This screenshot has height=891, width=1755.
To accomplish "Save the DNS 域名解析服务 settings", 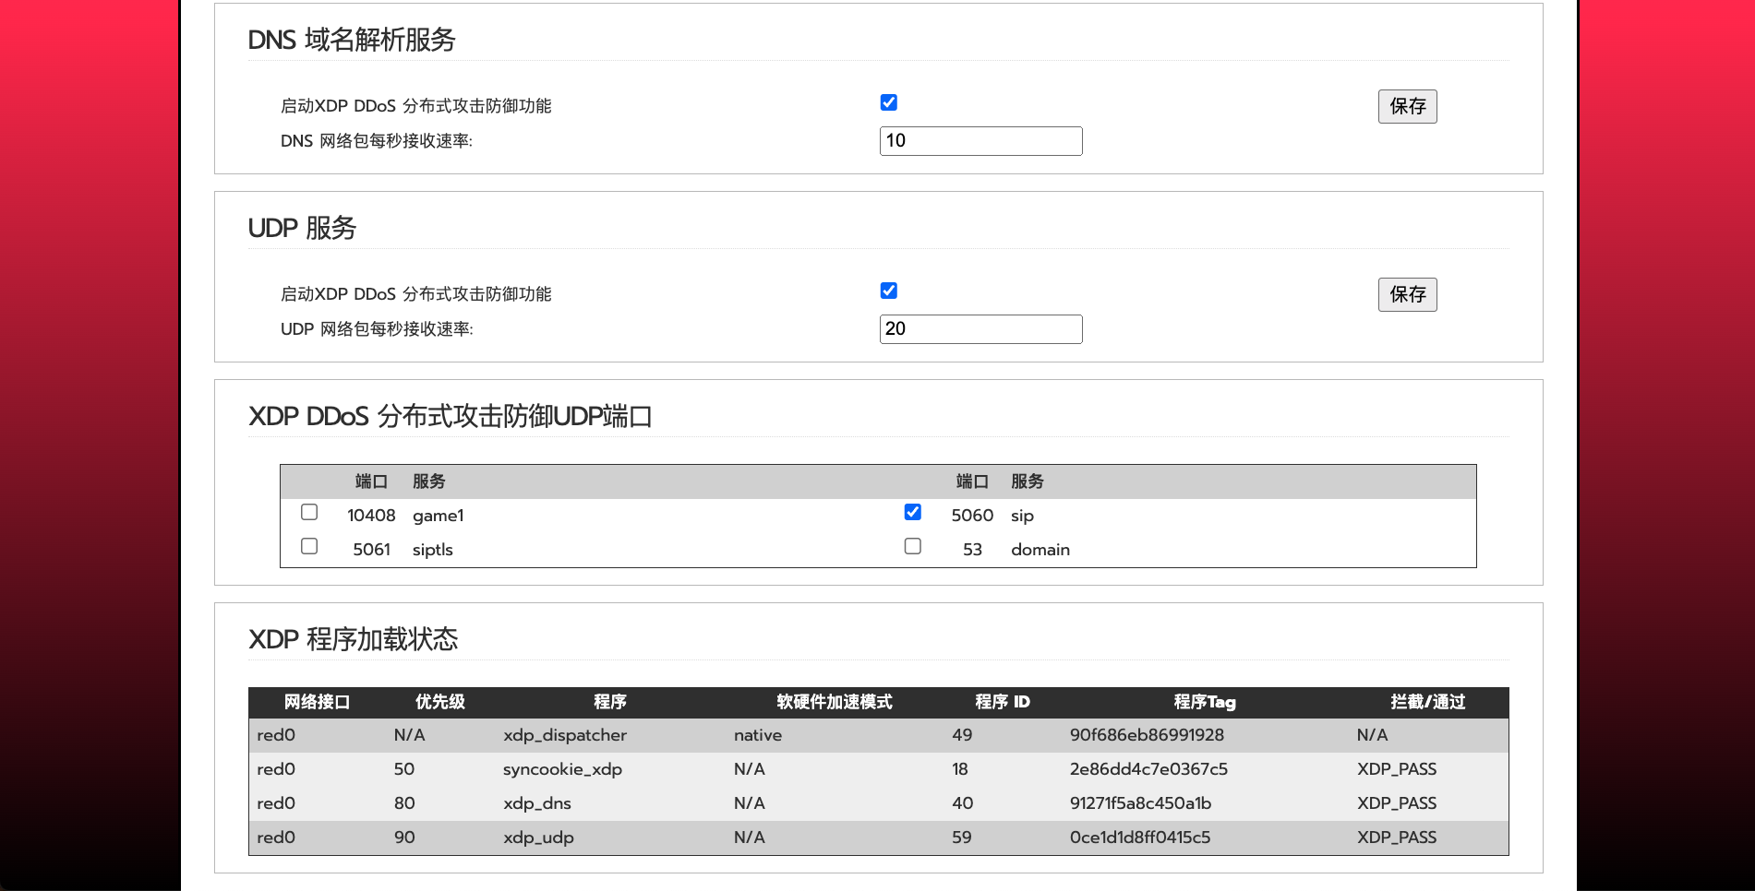I will coord(1407,106).
